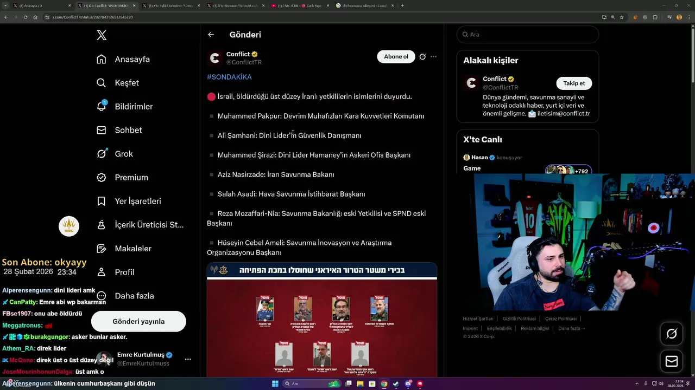Image resolution: width=695 pixels, height=390 pixels.
Task: Open the Çerez Politikası link
Action: click(560, 318)
